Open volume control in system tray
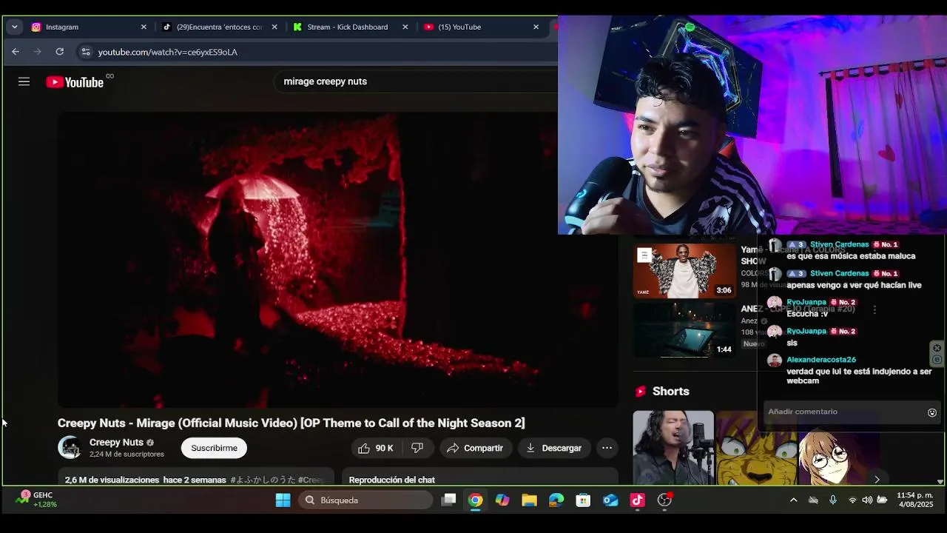 tap(867, 500)
